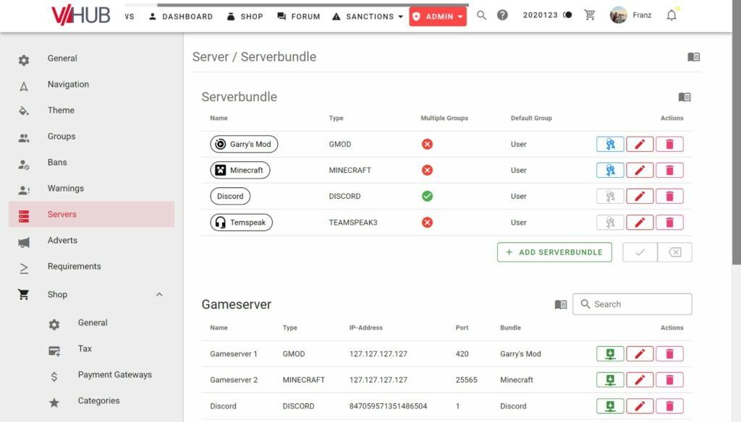Expand the Sanctions dropdown menu
The image size is (741, 422).
point(368,17)
